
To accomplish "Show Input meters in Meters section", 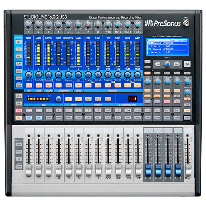I will 19,145.
